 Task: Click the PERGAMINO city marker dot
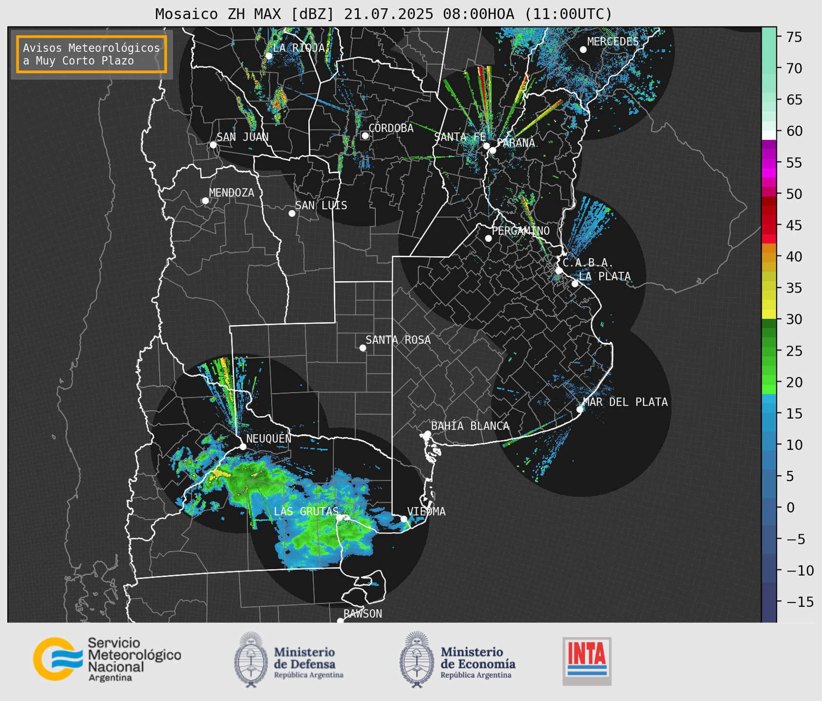coord(488,238)
